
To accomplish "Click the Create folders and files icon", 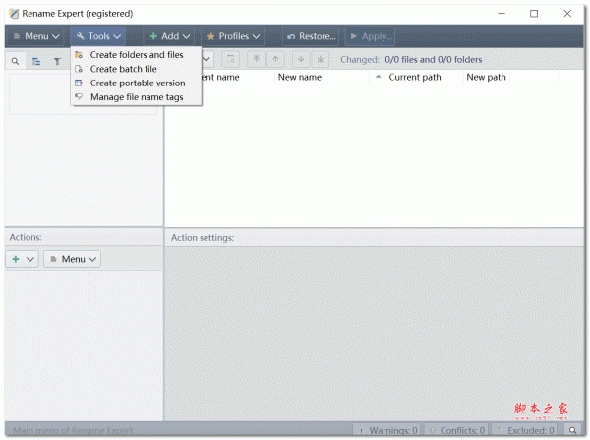I will point(79,55).
